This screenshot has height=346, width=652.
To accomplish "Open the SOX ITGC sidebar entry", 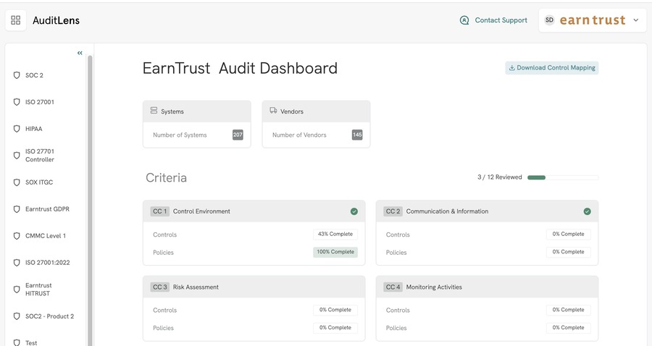I will point(39,182).
